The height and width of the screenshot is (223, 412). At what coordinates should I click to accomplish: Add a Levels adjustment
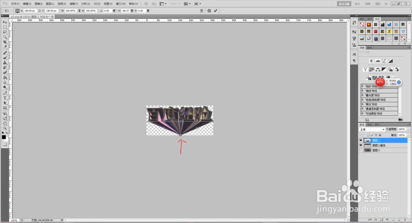tap(378, 61)
